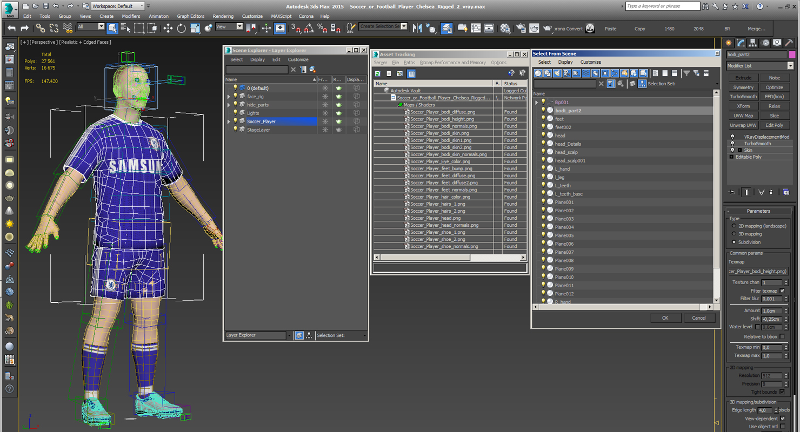Toggle lightbulb of hide_parts layer

point(235,105)
